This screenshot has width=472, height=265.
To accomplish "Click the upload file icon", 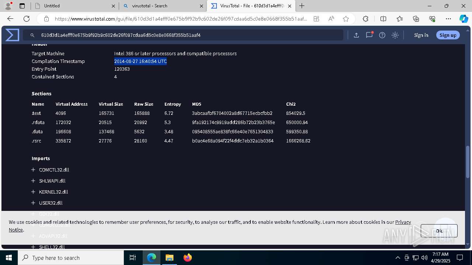I will click(x=356, y=35).
